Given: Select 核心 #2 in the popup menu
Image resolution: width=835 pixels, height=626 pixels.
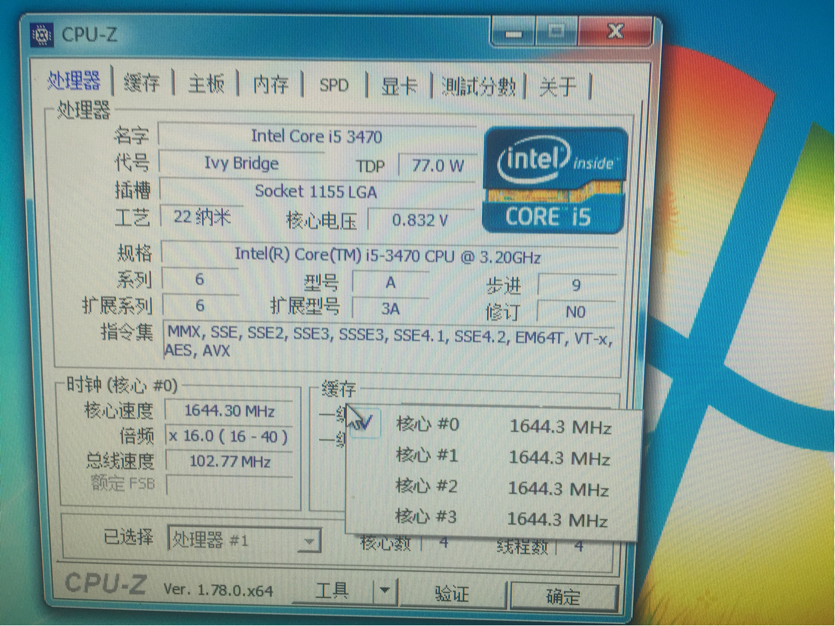Looking at the screenshot, I should click(x=492, y=487).
